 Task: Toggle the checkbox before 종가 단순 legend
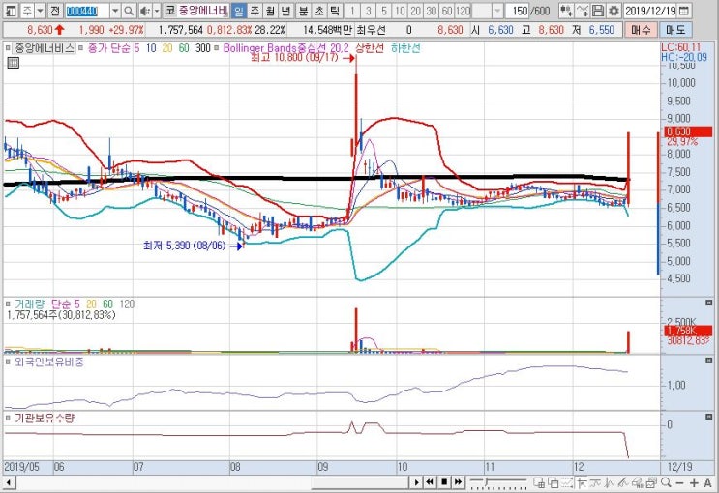click(x=81, y=47)
